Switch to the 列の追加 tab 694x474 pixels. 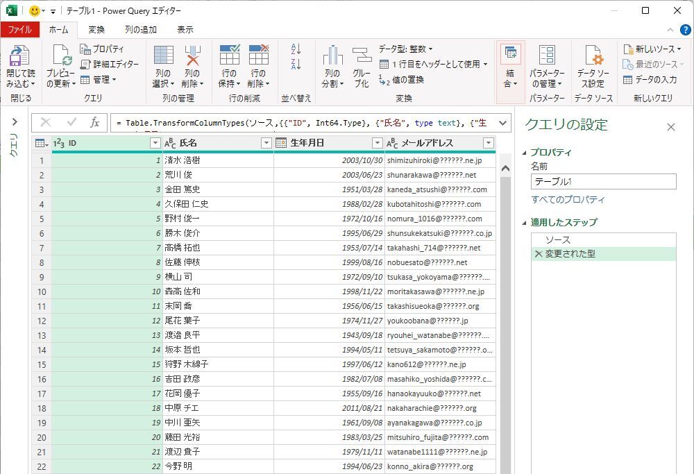[141, 30]
